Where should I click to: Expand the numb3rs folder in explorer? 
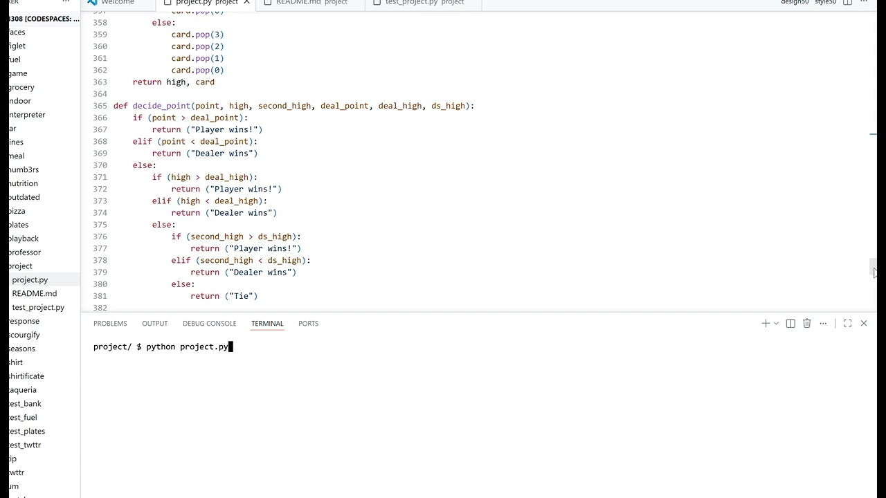click(24, 169)
